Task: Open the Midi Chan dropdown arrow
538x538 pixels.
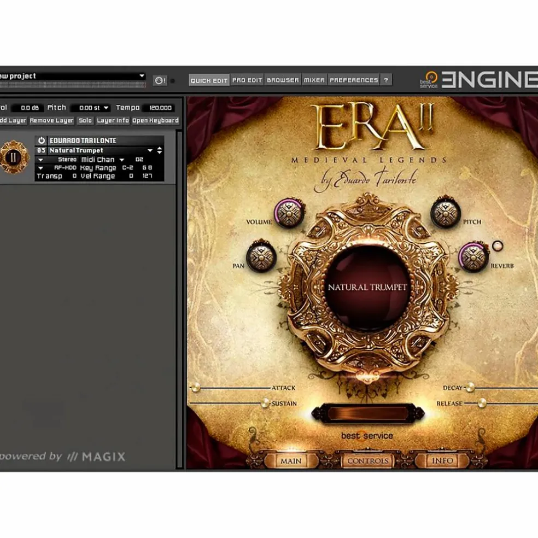Action: [121, 160]
